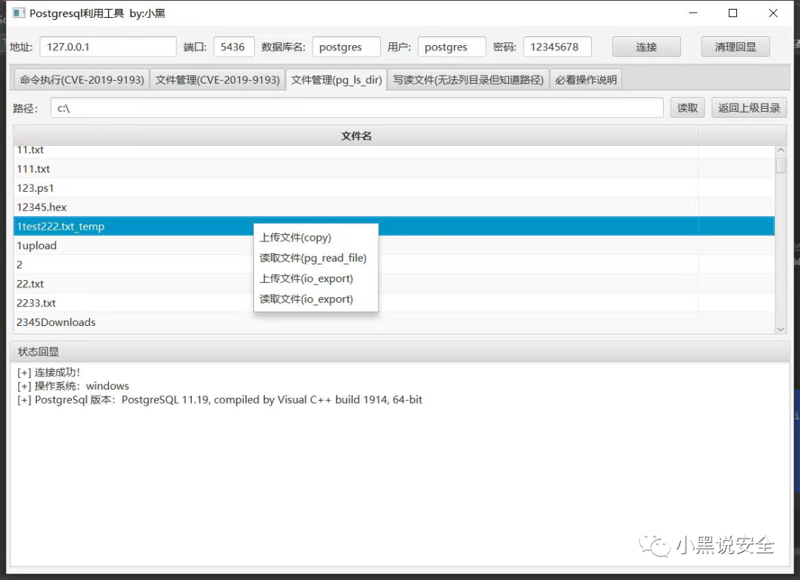Select 上传文件(io_export) menu entry
Image resolution: width=800 pixels, height=580 pixels.
(316, 279)
